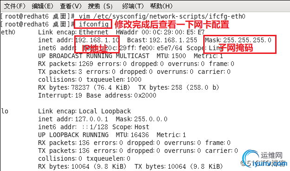
Task: Click the boxed ifconfig command
Action: pyautogui.click(x=94, y=24)
